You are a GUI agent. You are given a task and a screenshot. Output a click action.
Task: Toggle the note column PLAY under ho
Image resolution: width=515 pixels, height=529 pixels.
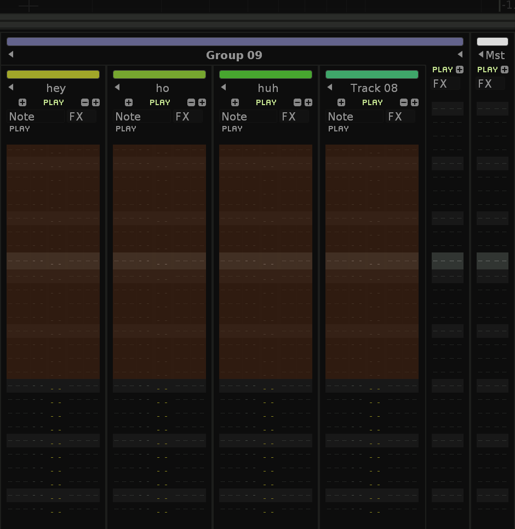pos(126,129)
